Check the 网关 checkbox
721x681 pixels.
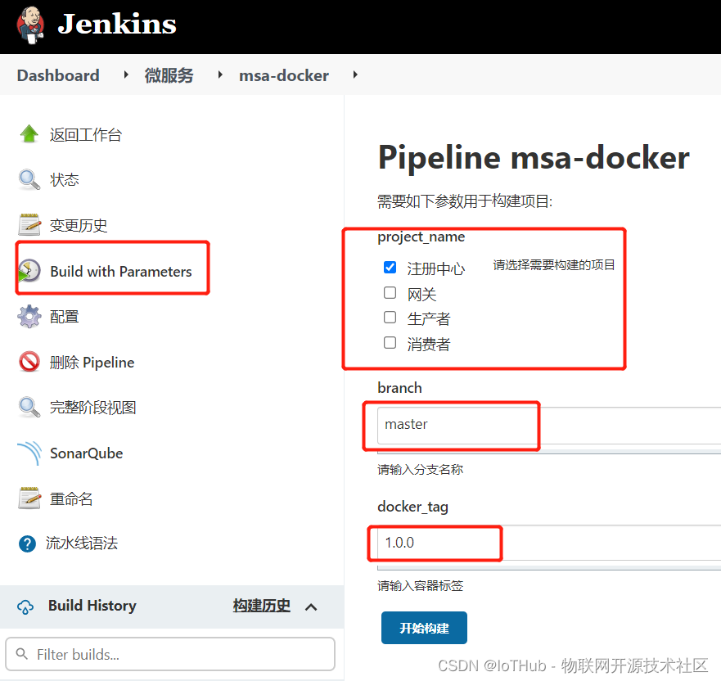pos(390,293)
